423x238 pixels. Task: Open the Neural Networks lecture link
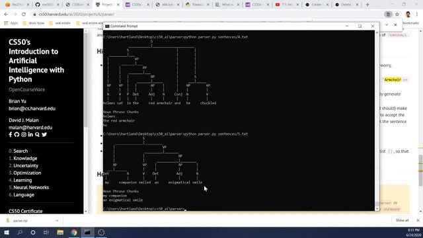[x=31, y=187]
